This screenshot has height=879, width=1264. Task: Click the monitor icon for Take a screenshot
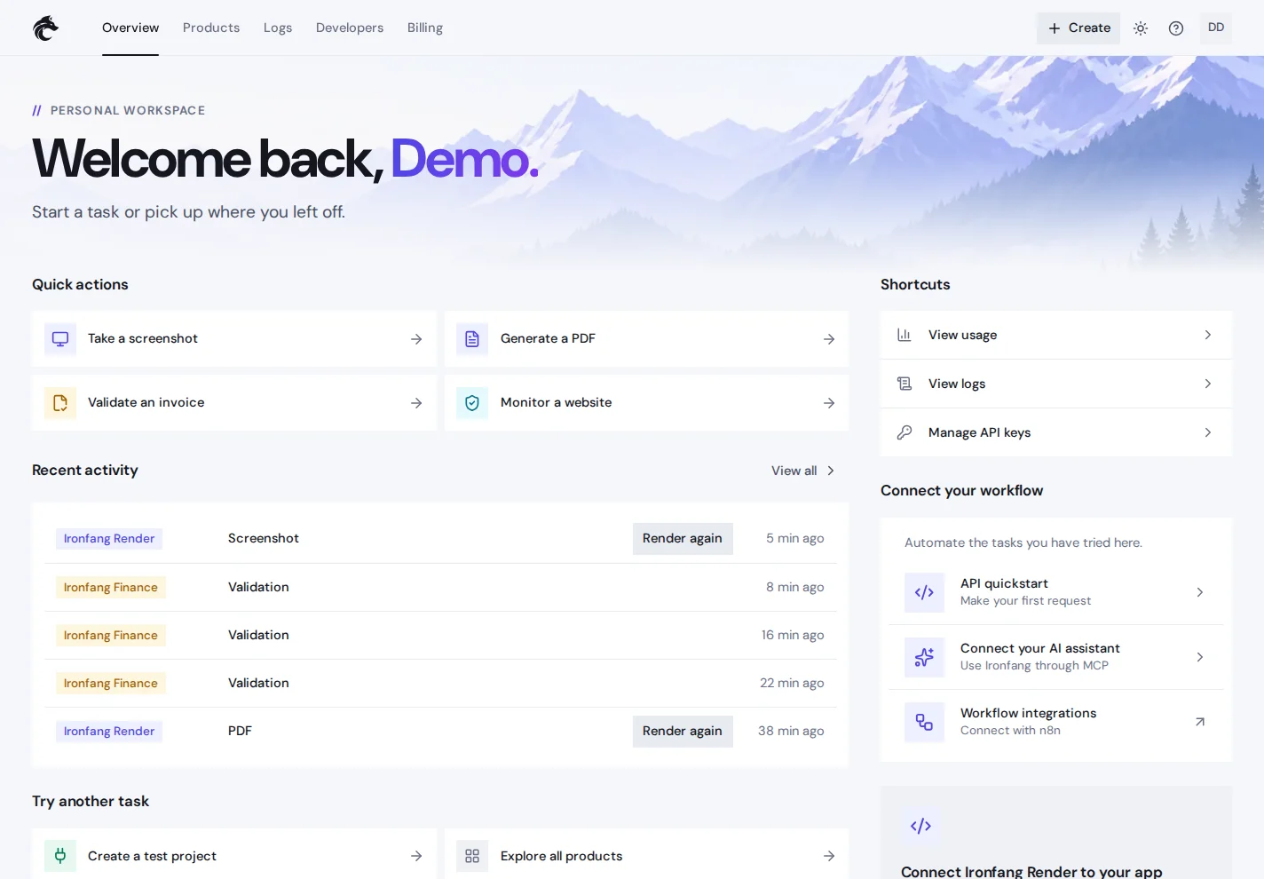point(60,339)
